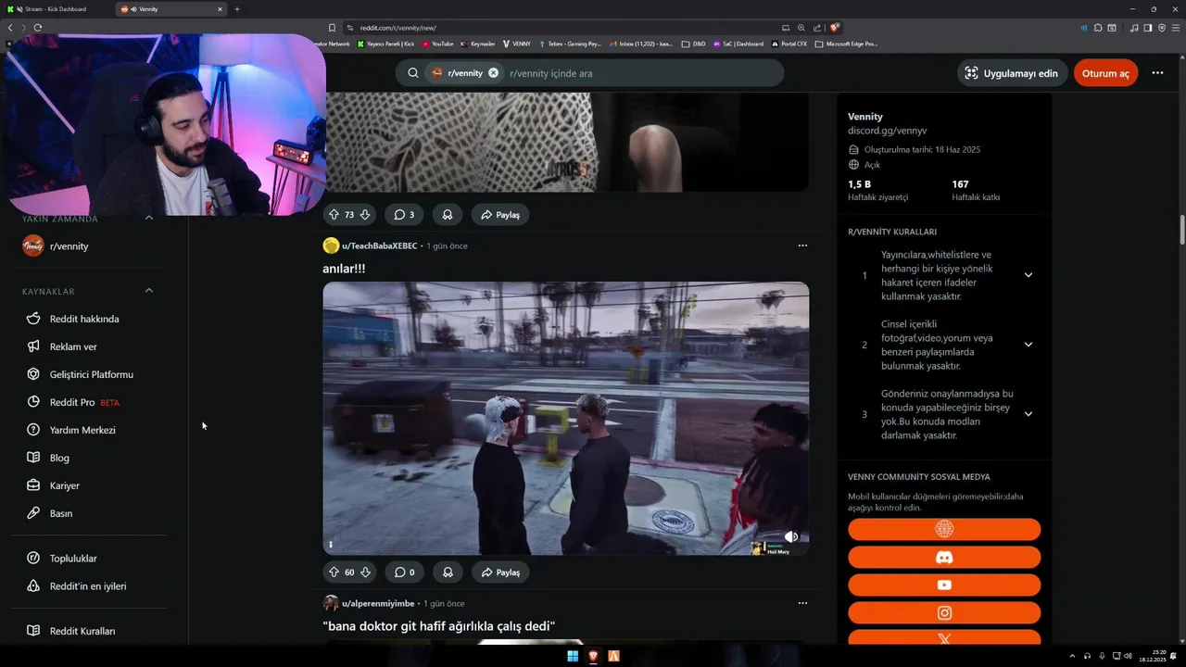Screen dimensions: 1186x667
Task: Give an award to the "anılar!!!" post
Action: coord(448,573)
